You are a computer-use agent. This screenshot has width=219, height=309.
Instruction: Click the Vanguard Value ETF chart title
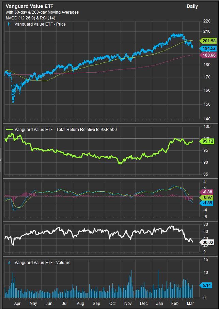(25, 6)
